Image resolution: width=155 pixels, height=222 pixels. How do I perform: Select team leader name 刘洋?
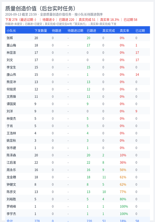pos(10,111)
